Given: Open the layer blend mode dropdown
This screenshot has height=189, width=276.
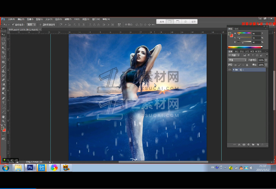Looking at the screenshot, I should click(x=237, y=60).
